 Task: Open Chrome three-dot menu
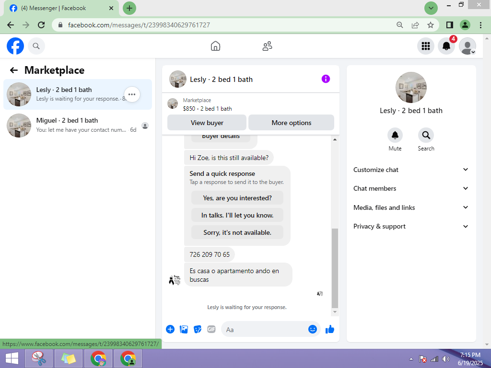[480, 25]
